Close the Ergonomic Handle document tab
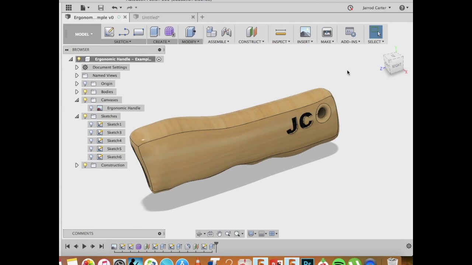The height and width of the screenshot is (265, 472). (x=125, y=17)
